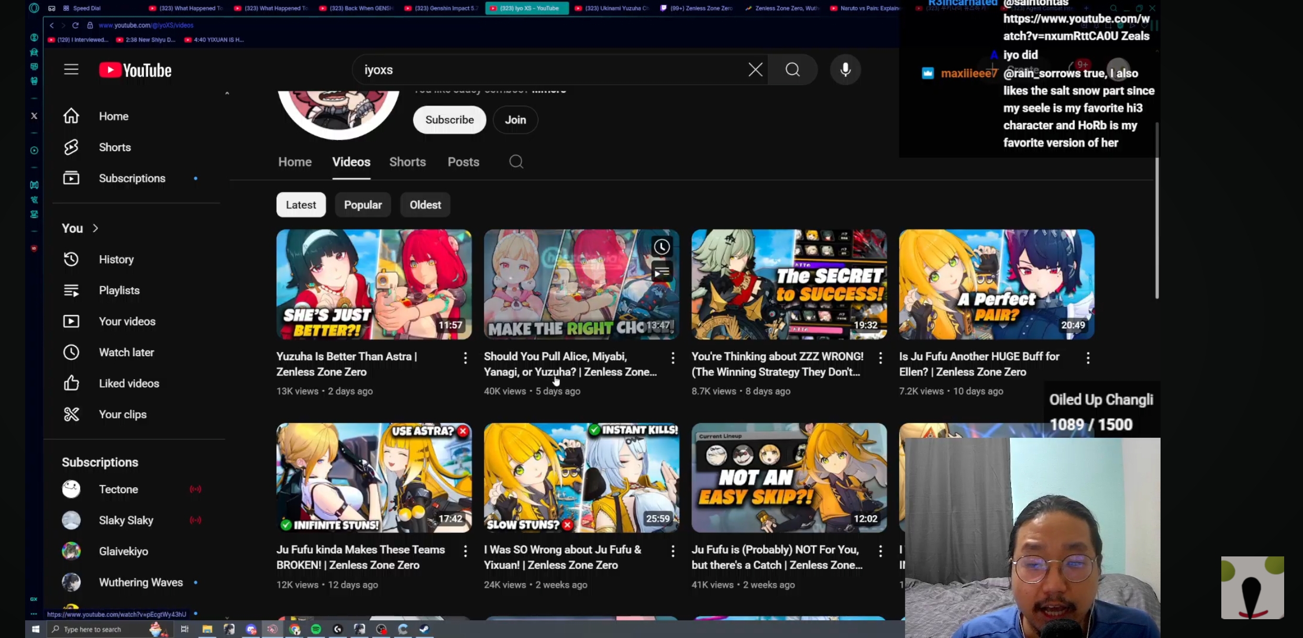Go back using browser back arrow
The image size is (1303, 638).
point(51,25)
